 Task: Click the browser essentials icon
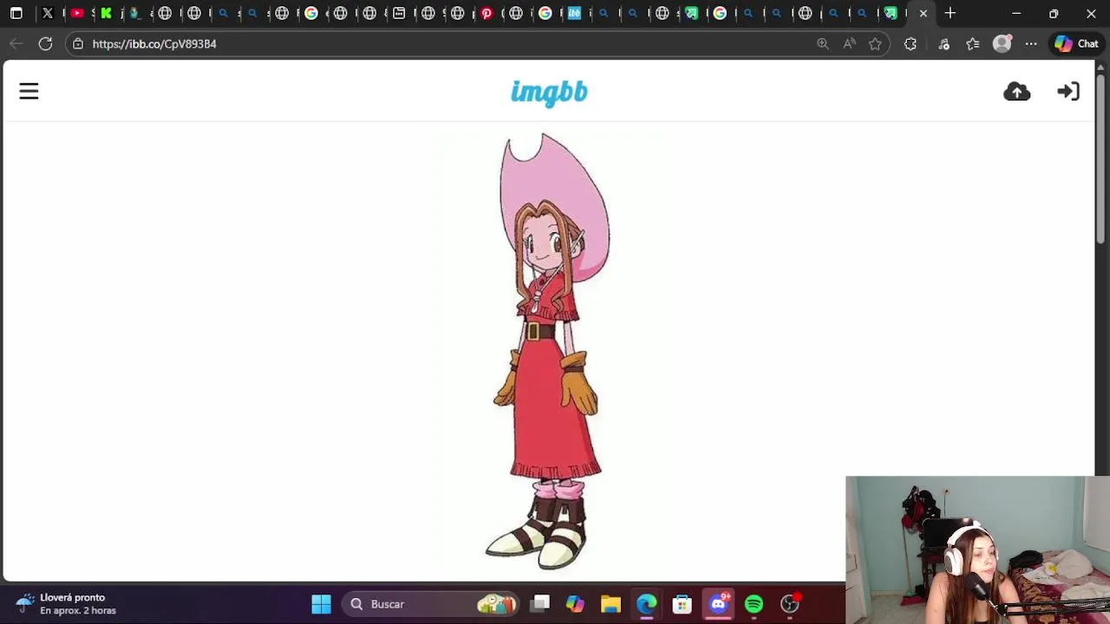coord(943,43)
